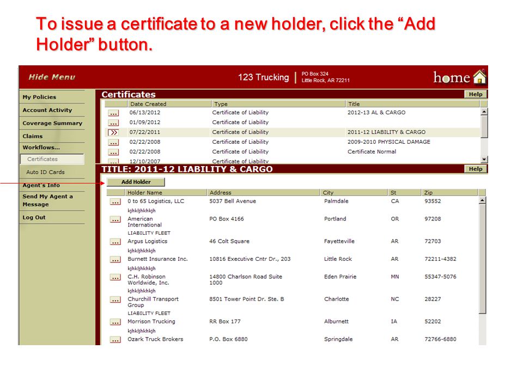Click the holders list scrollbar up arrow
Screen dimensions: 523x392
482,200
